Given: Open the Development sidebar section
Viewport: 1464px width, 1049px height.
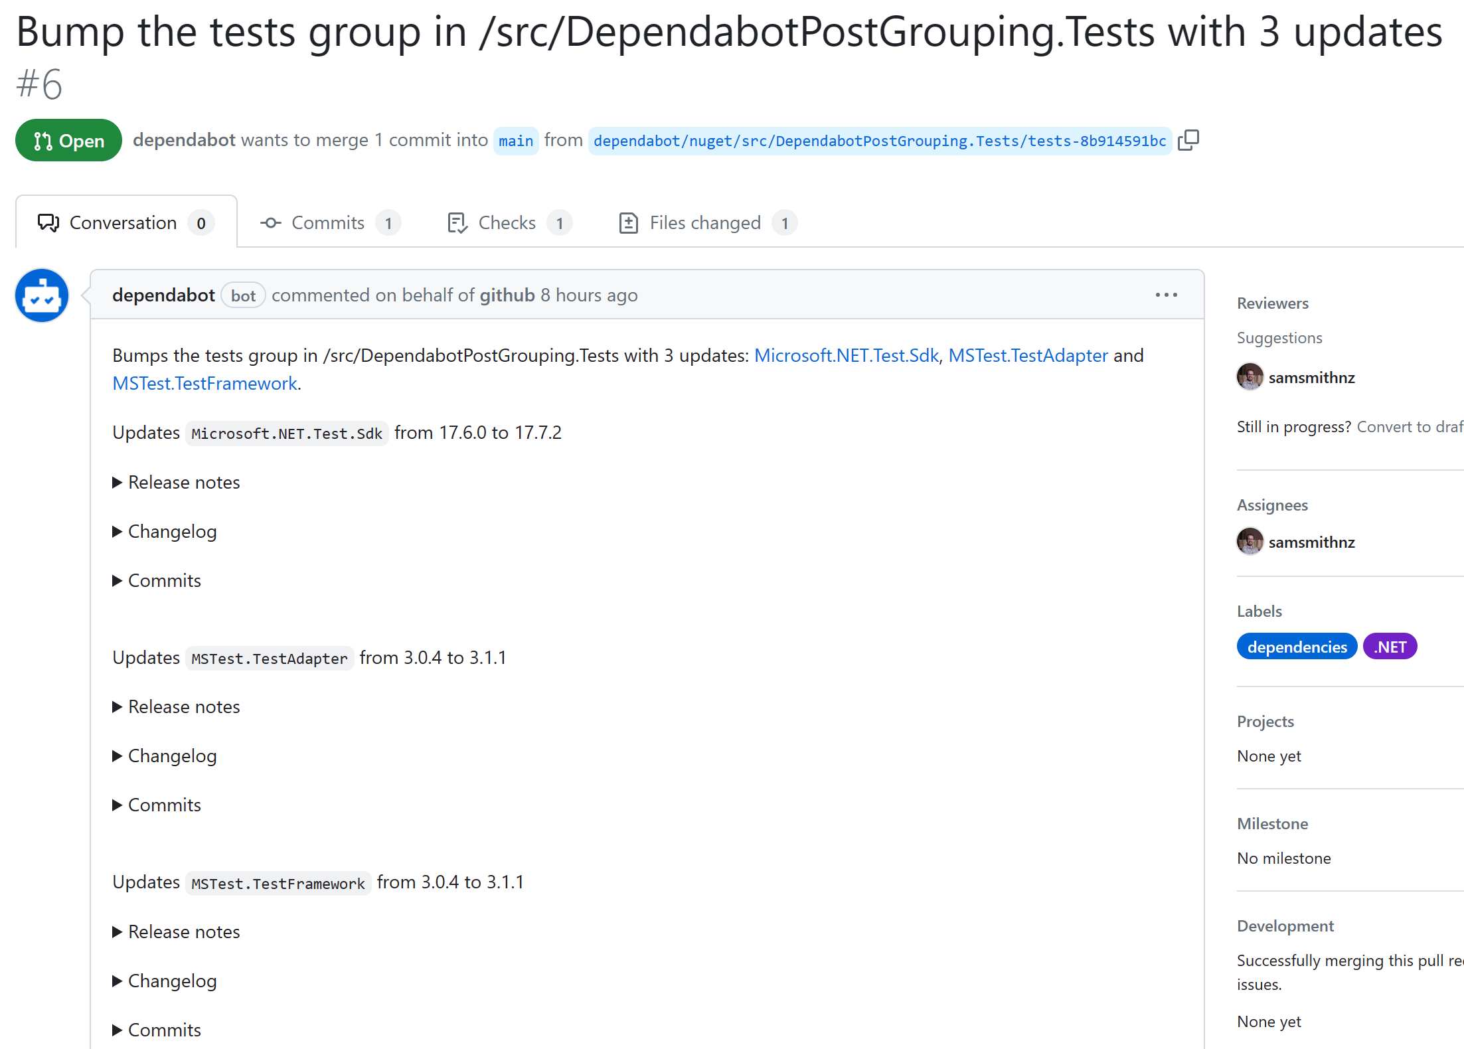Looking at the screenshot, I should coord(1285,926).
